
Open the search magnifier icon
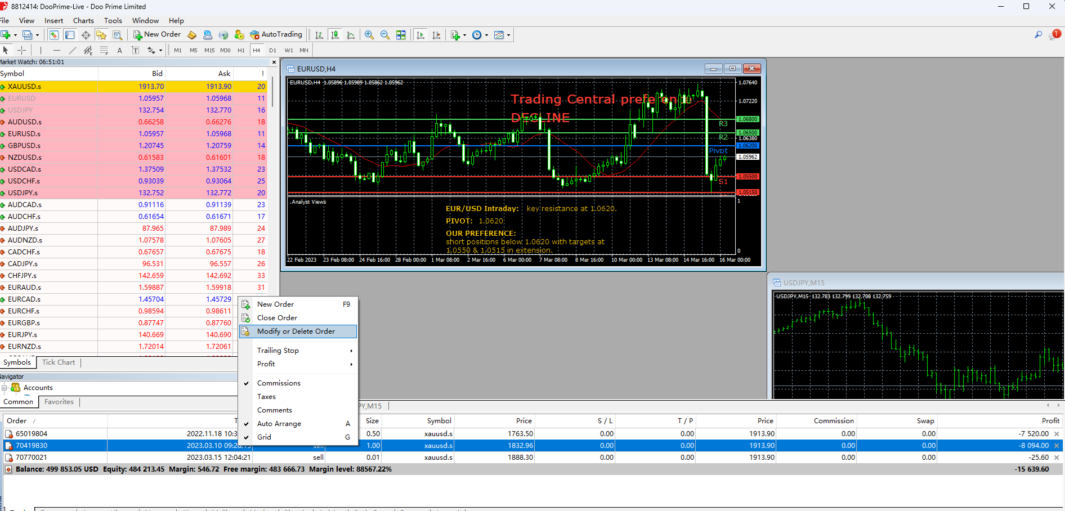[x=1038, y=35]
